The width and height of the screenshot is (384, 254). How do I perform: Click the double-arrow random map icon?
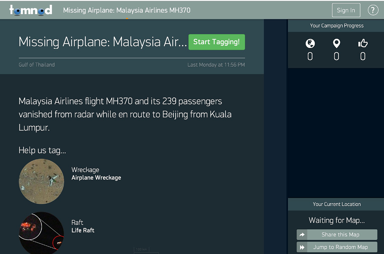pyautogui.click(x=302, y=247)
